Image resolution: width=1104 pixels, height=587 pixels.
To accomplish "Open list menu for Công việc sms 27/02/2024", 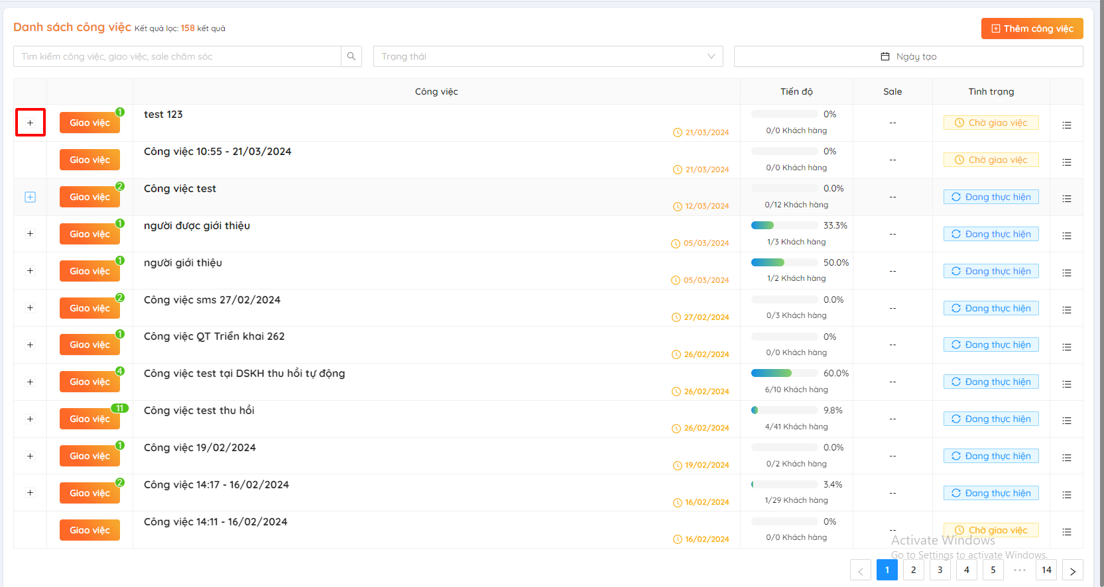I will pyautogui.click(x=1066, y=310).
